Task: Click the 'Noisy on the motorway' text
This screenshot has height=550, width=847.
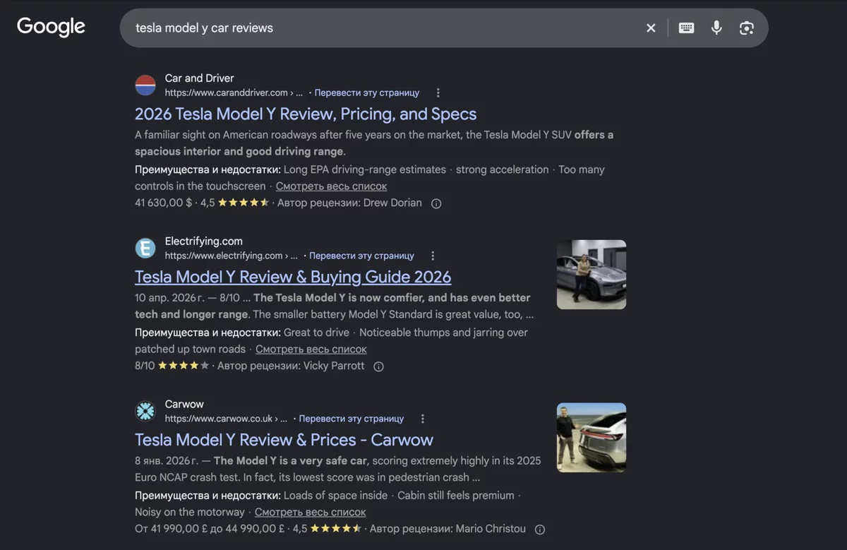Action: (190, 513)
